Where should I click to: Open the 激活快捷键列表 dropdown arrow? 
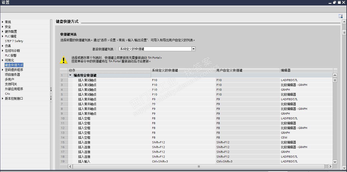[x=193, y=49]
